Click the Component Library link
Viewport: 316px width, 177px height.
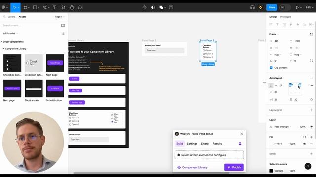(x=193, y=167)
